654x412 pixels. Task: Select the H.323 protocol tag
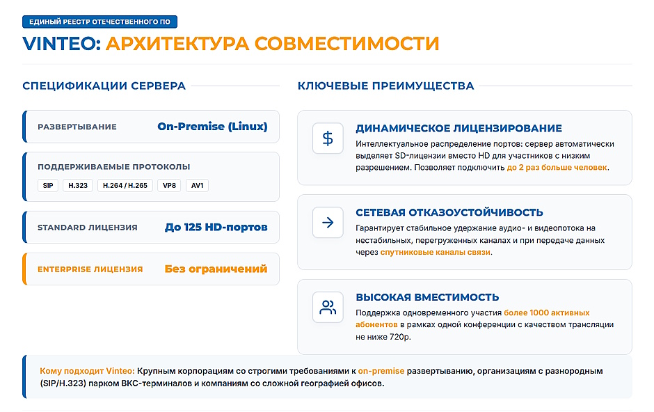78,186
